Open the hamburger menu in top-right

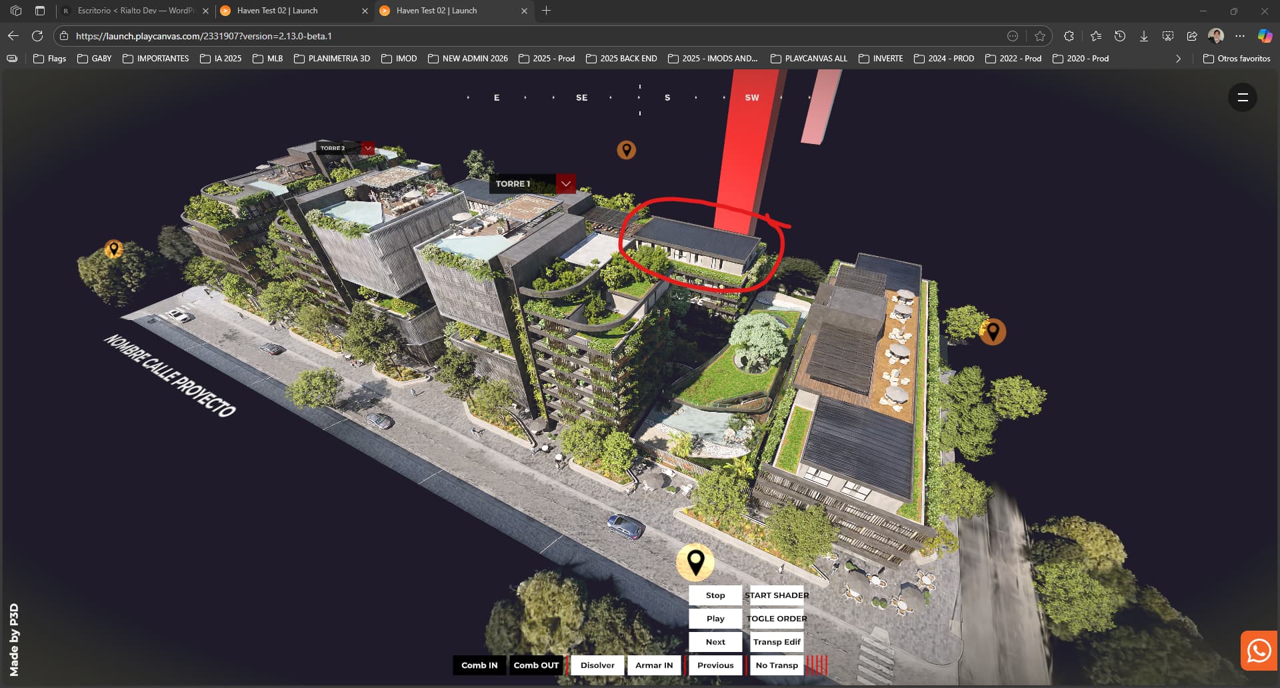click(x=1242, y=97)
